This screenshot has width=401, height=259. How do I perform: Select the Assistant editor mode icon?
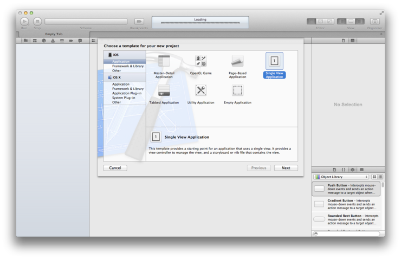[x=320, y=22]
